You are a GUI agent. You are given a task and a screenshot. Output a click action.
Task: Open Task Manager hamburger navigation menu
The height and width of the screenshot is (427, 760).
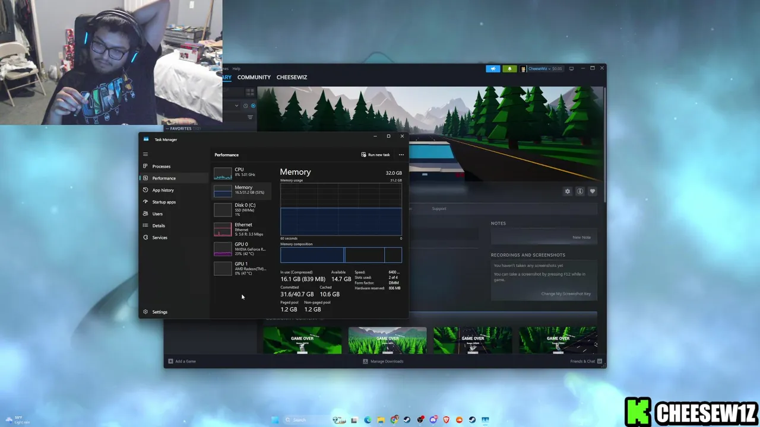(x=145, y=154)
